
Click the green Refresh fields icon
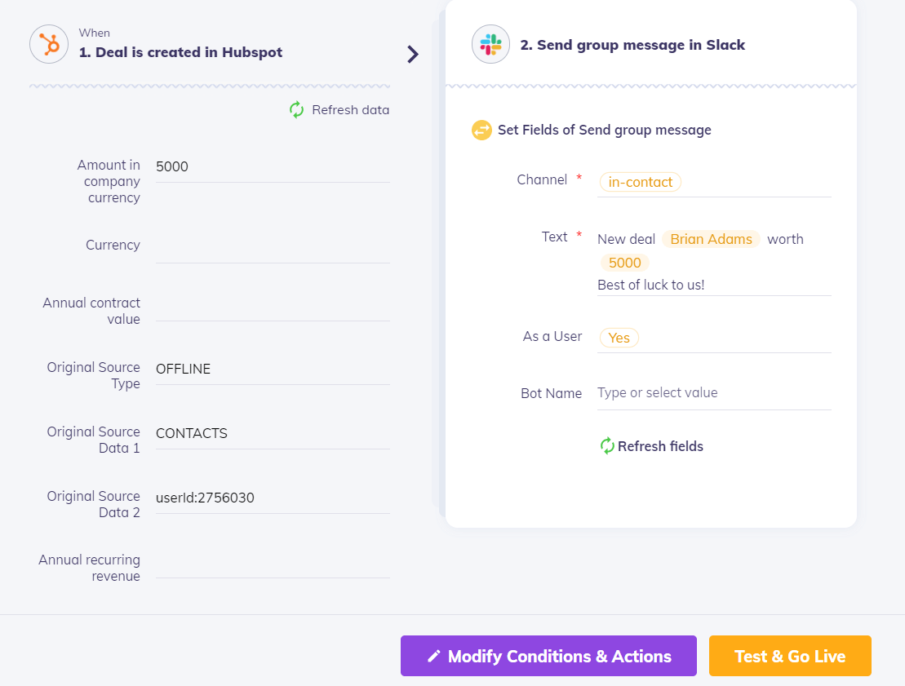pyautogui.click(x=607, y=446)
